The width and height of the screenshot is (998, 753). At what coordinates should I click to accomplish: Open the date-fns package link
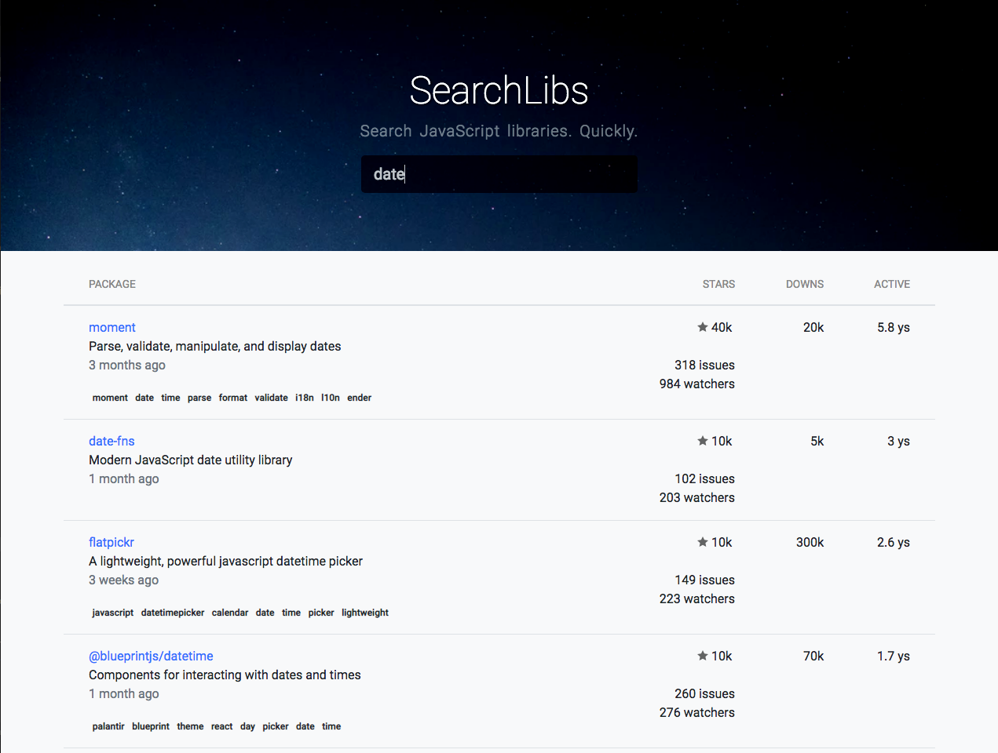pyautogui.click(x=111, y=441)
